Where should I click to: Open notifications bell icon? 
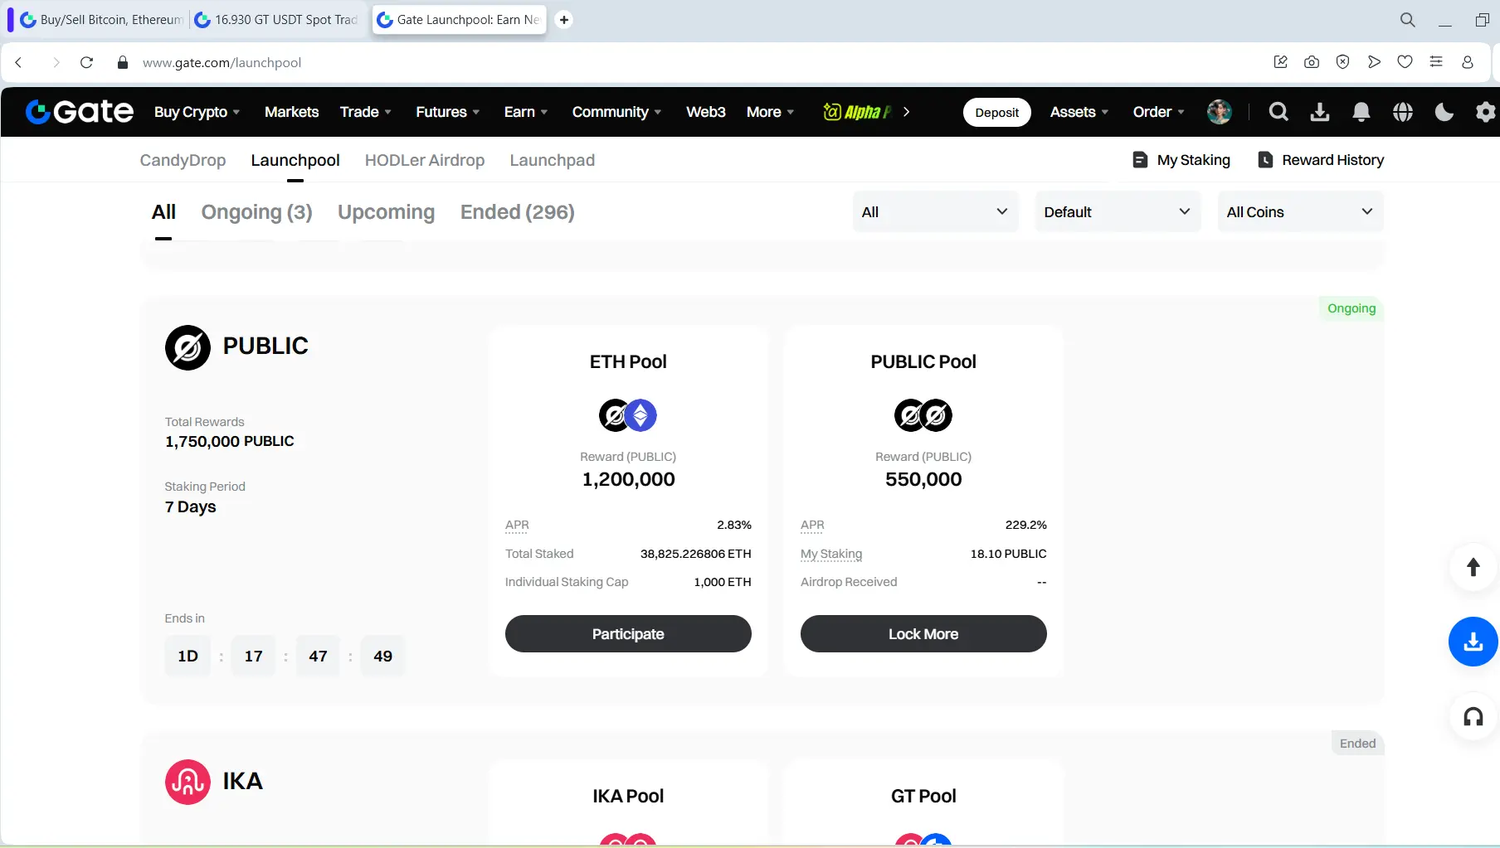pos(1361,112)
